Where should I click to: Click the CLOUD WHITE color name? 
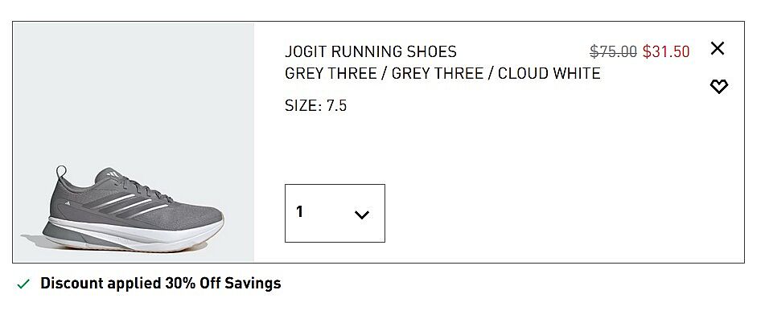tap(549, 74)
